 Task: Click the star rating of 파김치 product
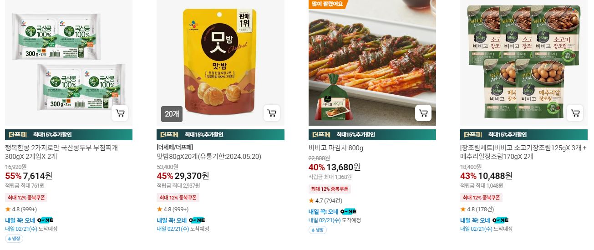point(325,200)
